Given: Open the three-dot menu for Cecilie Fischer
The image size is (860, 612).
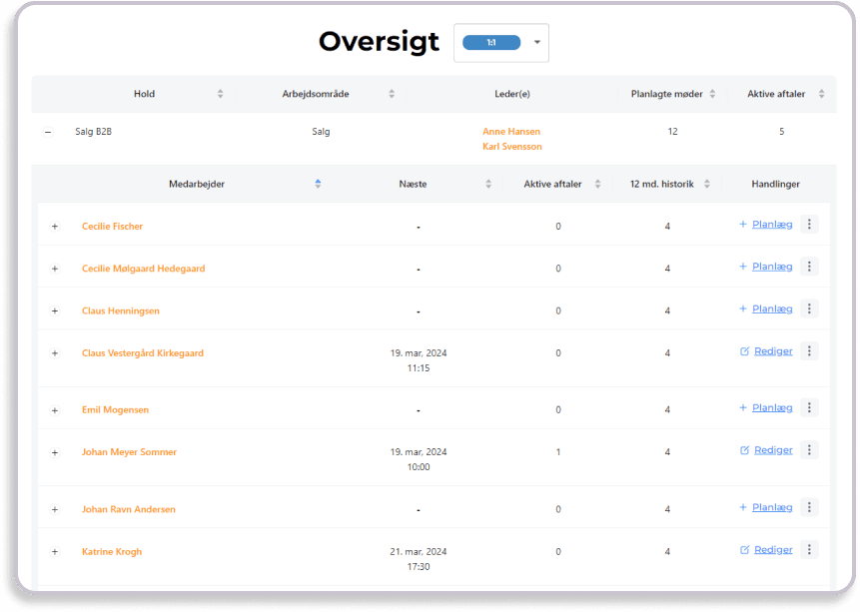Looking at the screenshot, I should [809, 225].
